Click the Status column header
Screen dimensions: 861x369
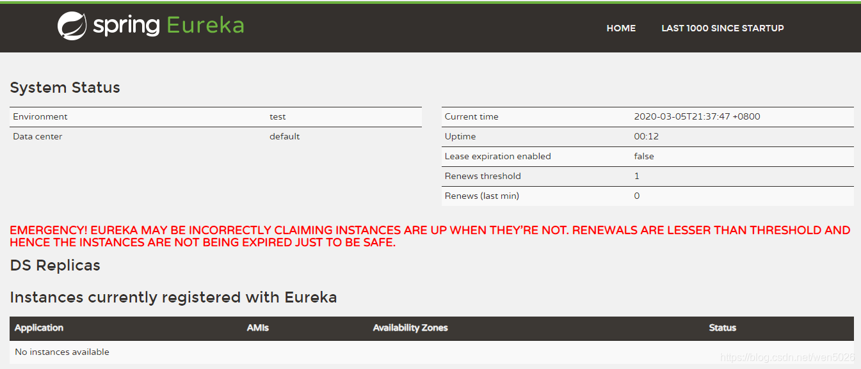point(723,327)
